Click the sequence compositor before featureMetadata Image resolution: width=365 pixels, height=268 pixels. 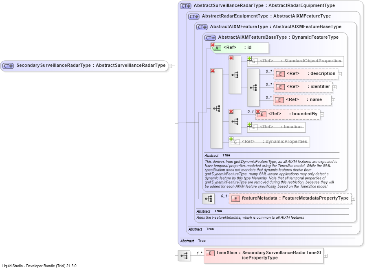[208, 199]
